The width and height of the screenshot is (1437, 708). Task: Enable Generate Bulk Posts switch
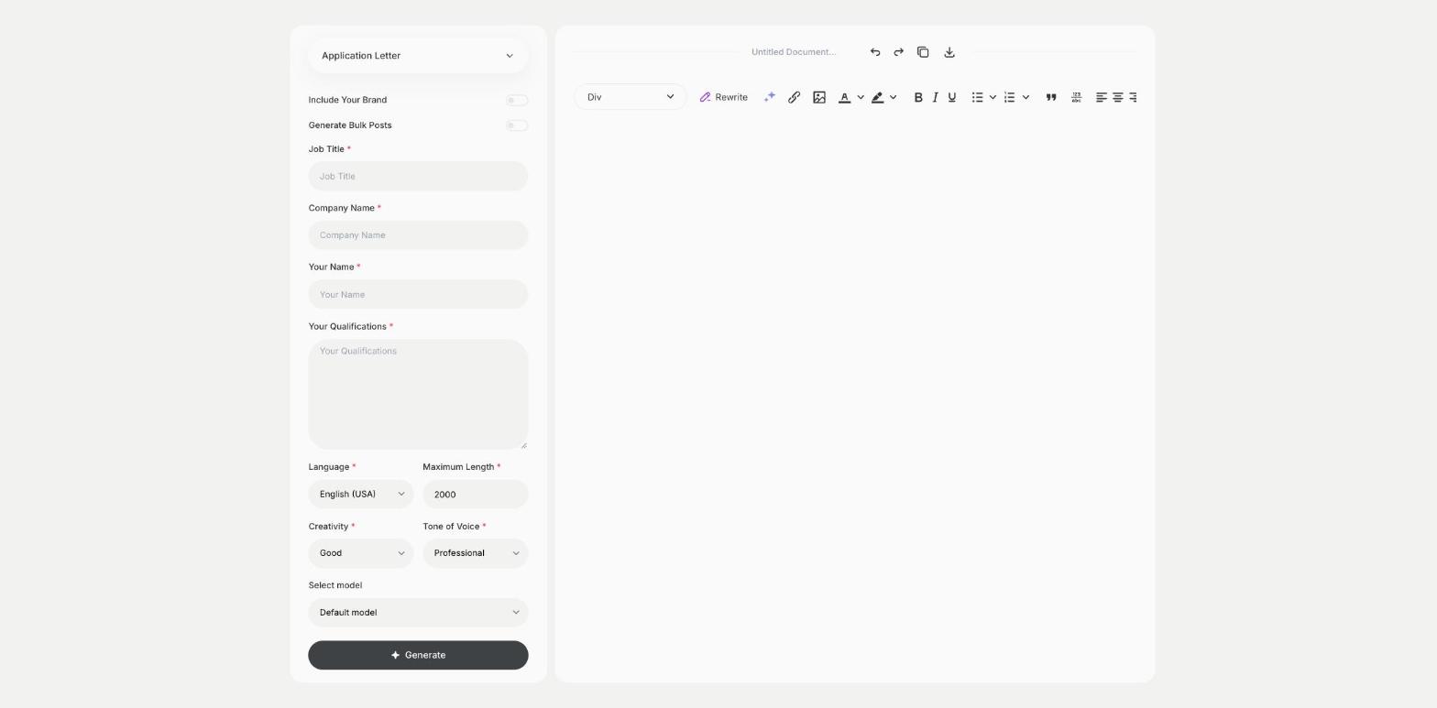[x=517, y=125]
